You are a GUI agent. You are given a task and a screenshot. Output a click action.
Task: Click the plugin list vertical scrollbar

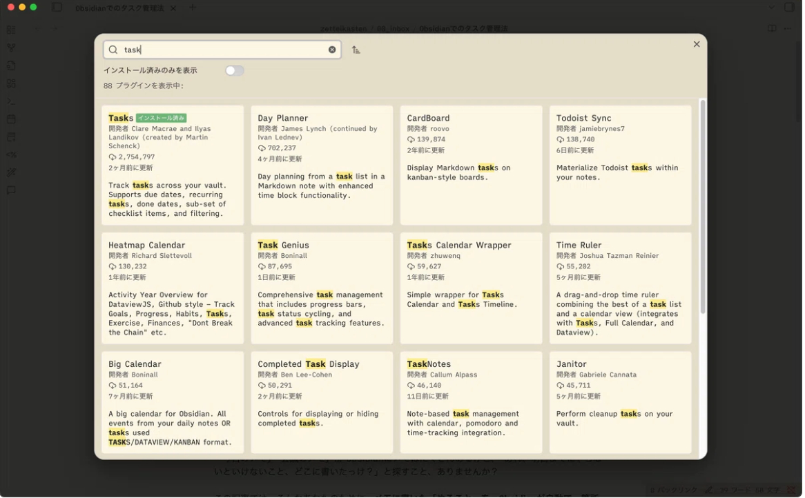[x=703, y=207]
